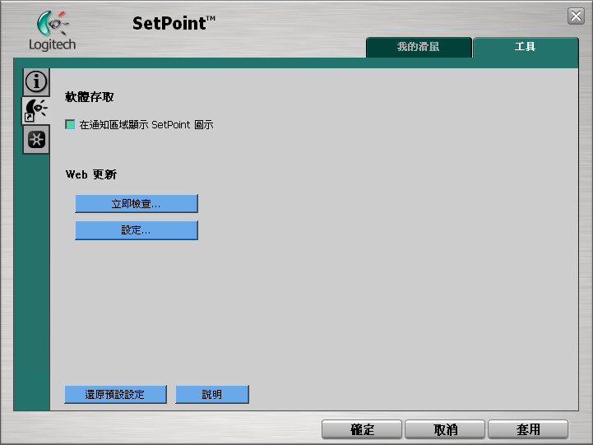Screen dimensions: 593x445
Task: Open Web update 設定... button
Action: (x=137, y=230)
